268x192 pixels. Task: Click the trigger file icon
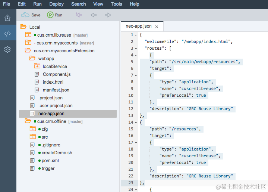coord(32,168)
